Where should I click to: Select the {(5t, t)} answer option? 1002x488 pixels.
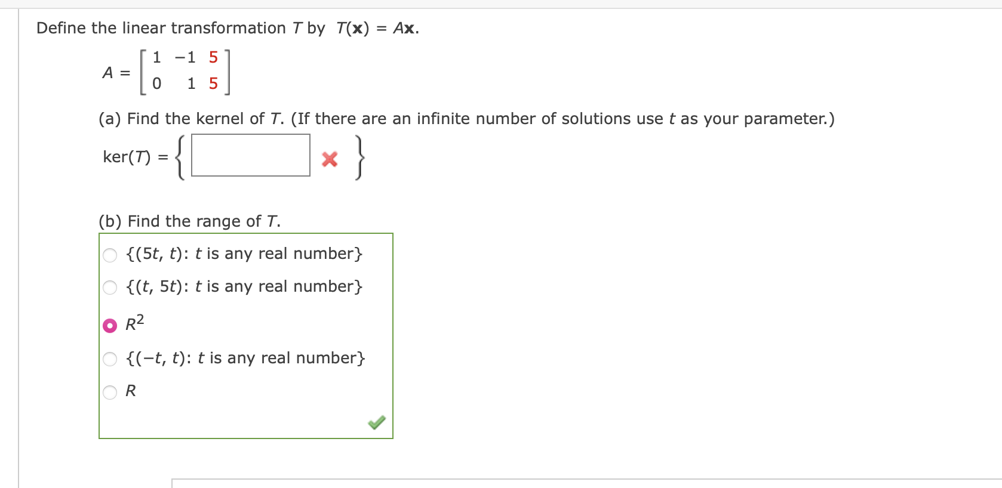click(109, 255)
